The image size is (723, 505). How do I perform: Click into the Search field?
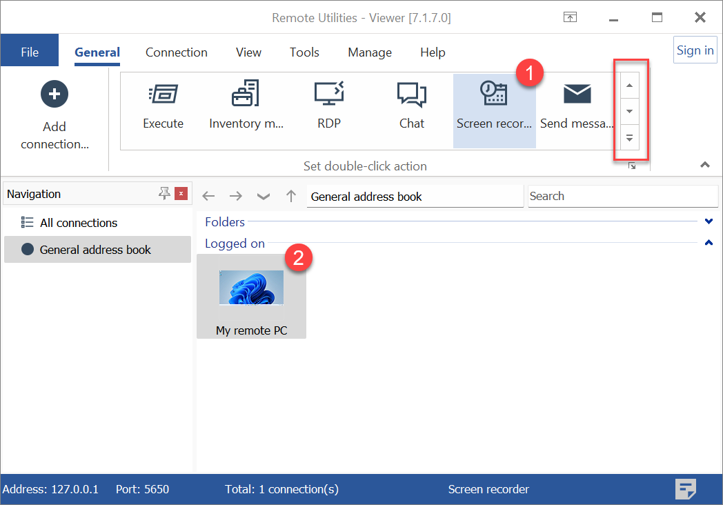621,196
